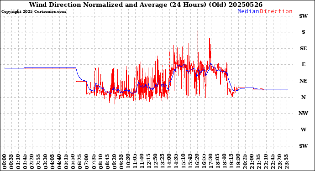The image size is (315, 171).
Task: Click the 05:15 time axis label
Action: tap(66, 162)
